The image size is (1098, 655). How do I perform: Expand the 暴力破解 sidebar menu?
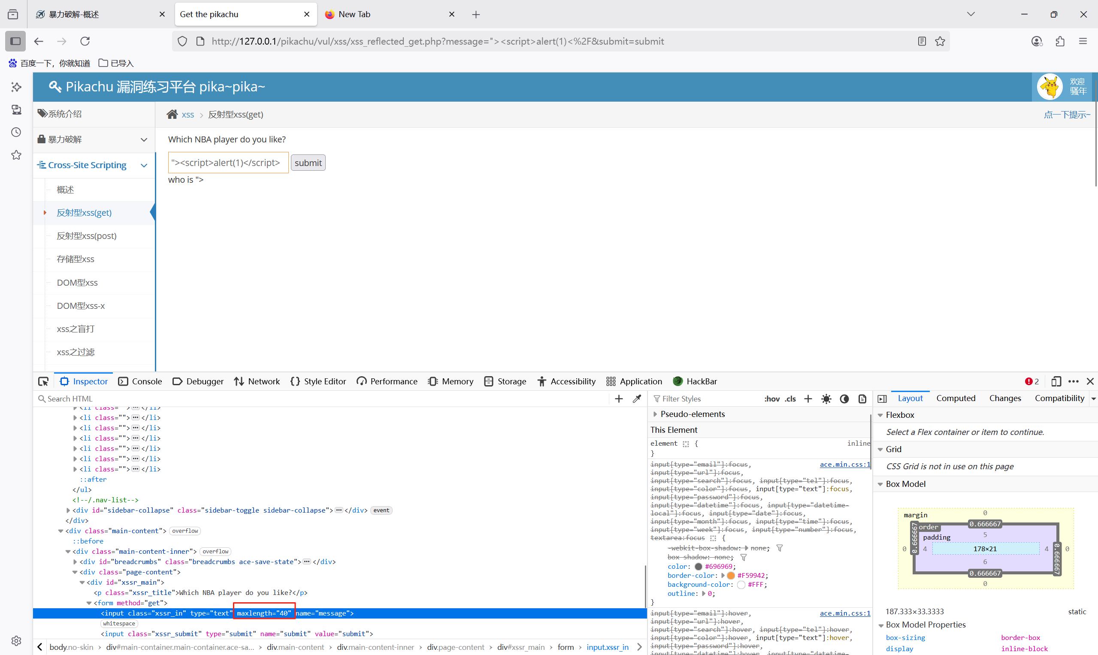[94, 139]
